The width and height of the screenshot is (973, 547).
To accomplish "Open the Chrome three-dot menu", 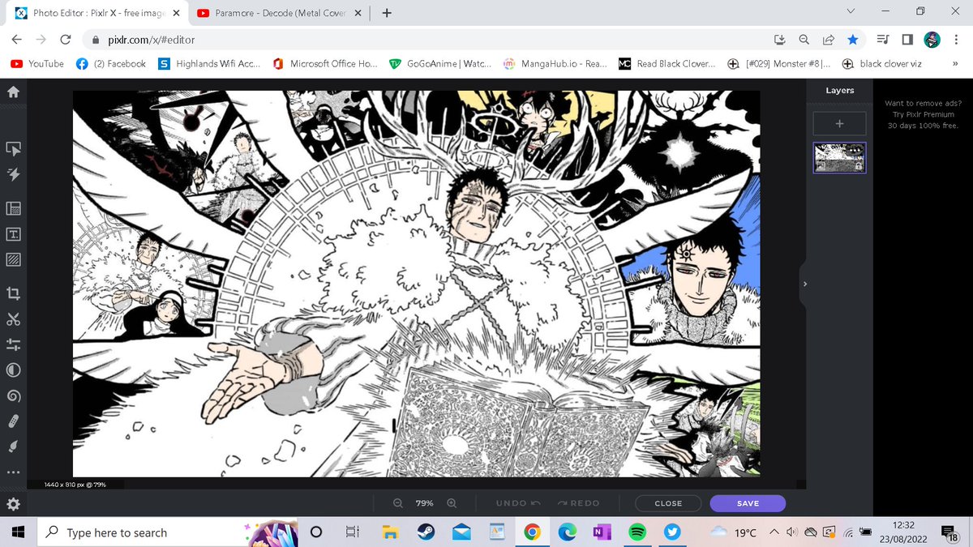I will 957,39.
